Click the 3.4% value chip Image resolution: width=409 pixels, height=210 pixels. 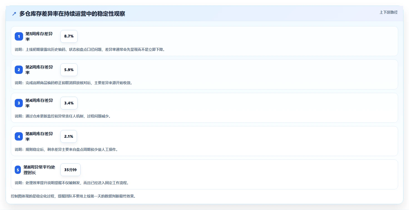(x=69, y=103)
